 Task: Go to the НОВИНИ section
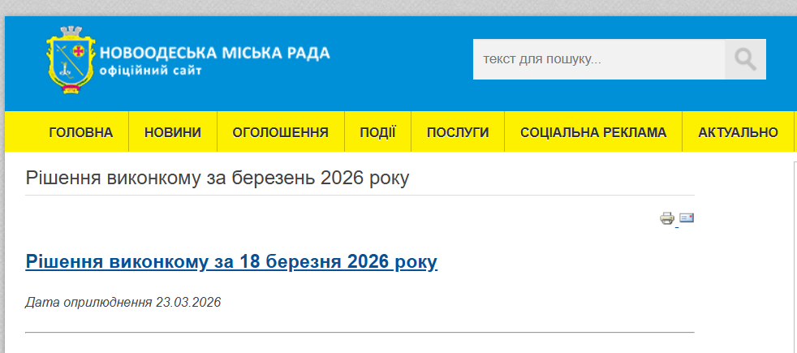pyautogui.click(x=173, y=132)
